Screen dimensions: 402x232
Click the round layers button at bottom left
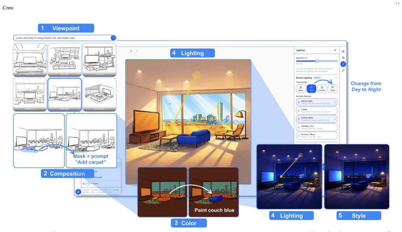[x=78, y=192]
